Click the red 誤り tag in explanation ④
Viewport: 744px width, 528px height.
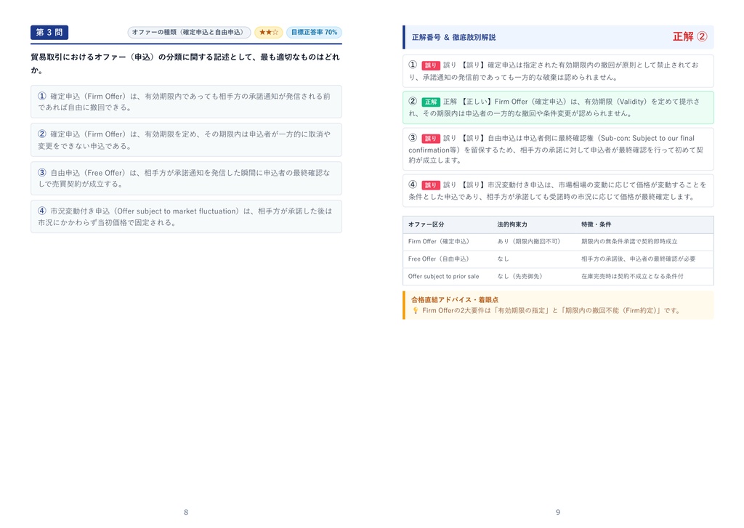[x=431, y=185]
